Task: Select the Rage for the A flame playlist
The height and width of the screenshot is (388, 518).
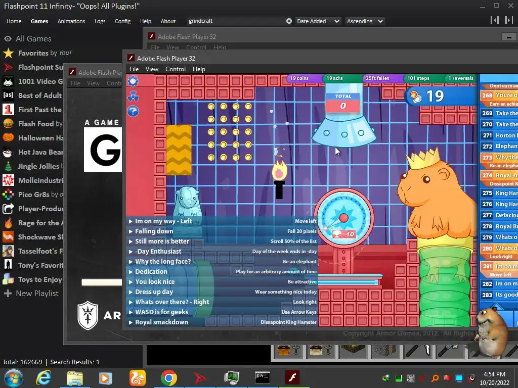Action: click(x=8, y=223)
